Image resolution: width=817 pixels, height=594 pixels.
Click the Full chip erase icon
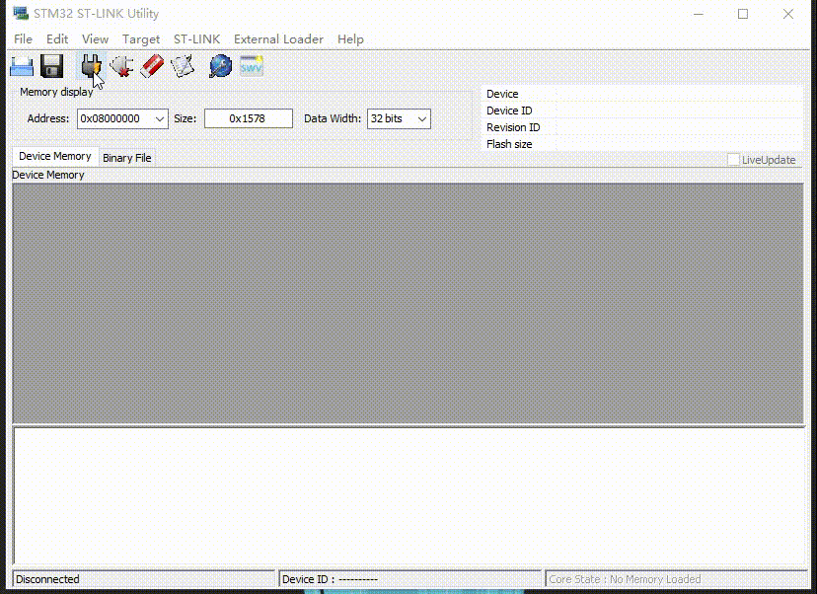coord(152,66)
